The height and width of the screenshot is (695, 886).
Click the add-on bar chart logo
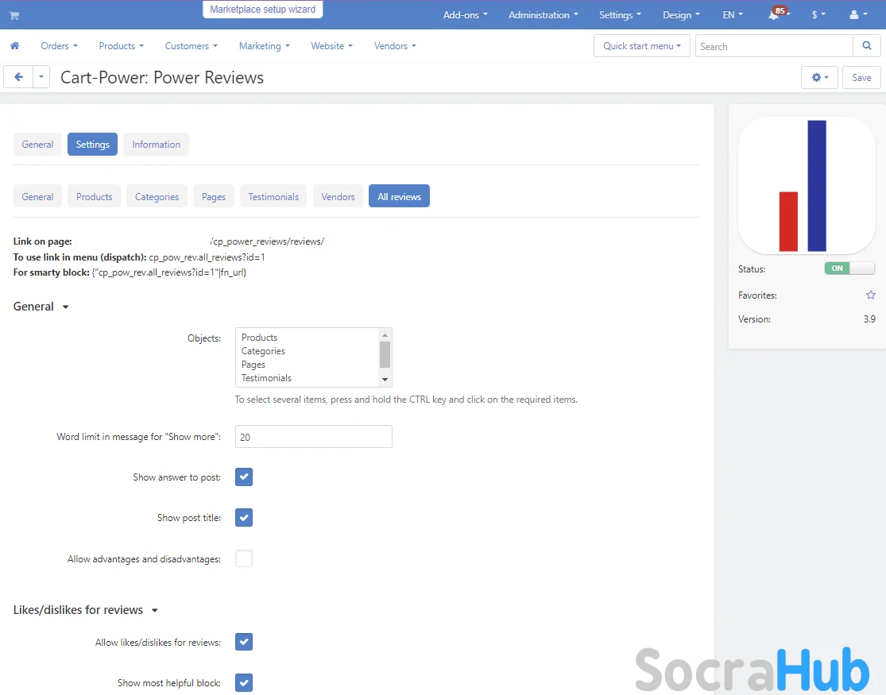click(807, 185)
